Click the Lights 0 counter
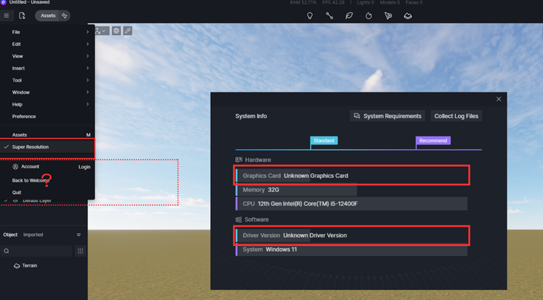Image resolution: width=543 pixels, height=300 pixels. 365,3
